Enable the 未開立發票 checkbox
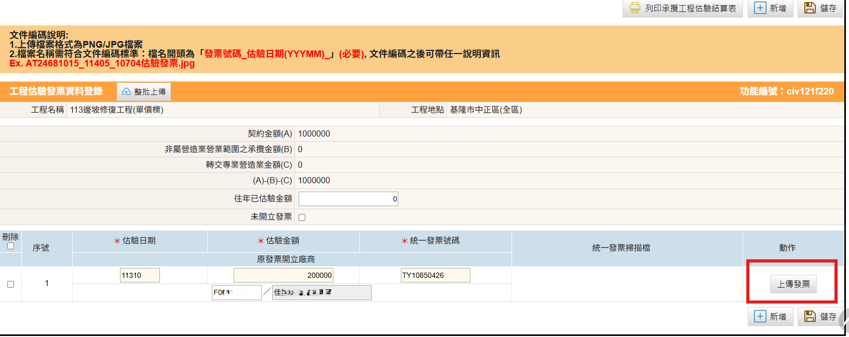The width and height of the screenshot is (849, 337). coord(302,217)
